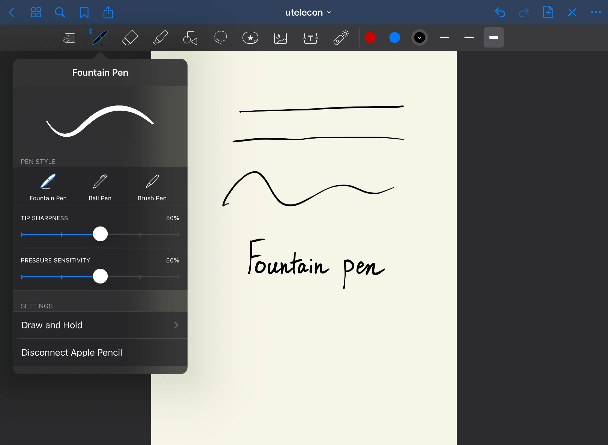Click Disconnect Apple Pencil
Viewport: 608px width, 445px height.
[72, 352]
